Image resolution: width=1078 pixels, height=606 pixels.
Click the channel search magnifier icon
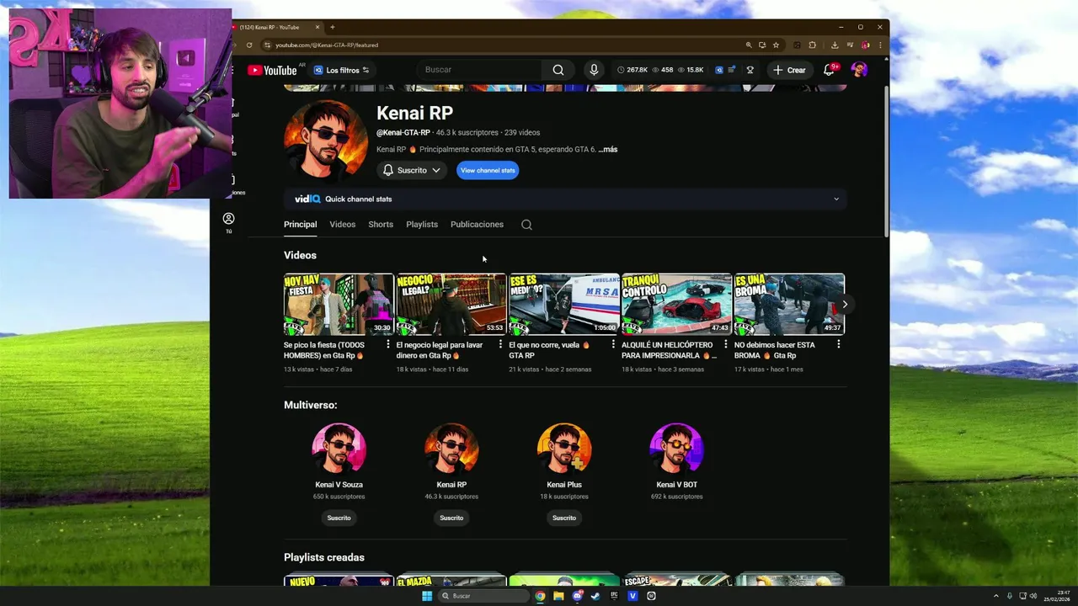pyautogui.click(x=526, y=225)
